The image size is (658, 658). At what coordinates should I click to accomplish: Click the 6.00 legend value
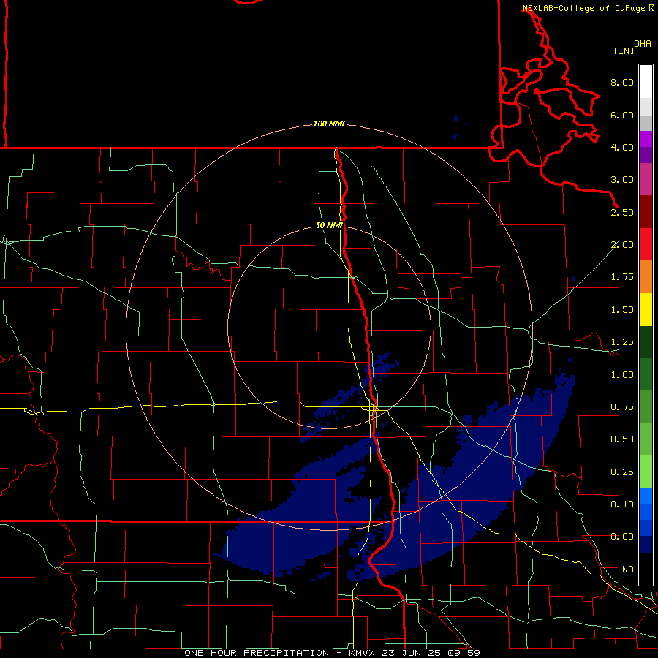(622, 115)
